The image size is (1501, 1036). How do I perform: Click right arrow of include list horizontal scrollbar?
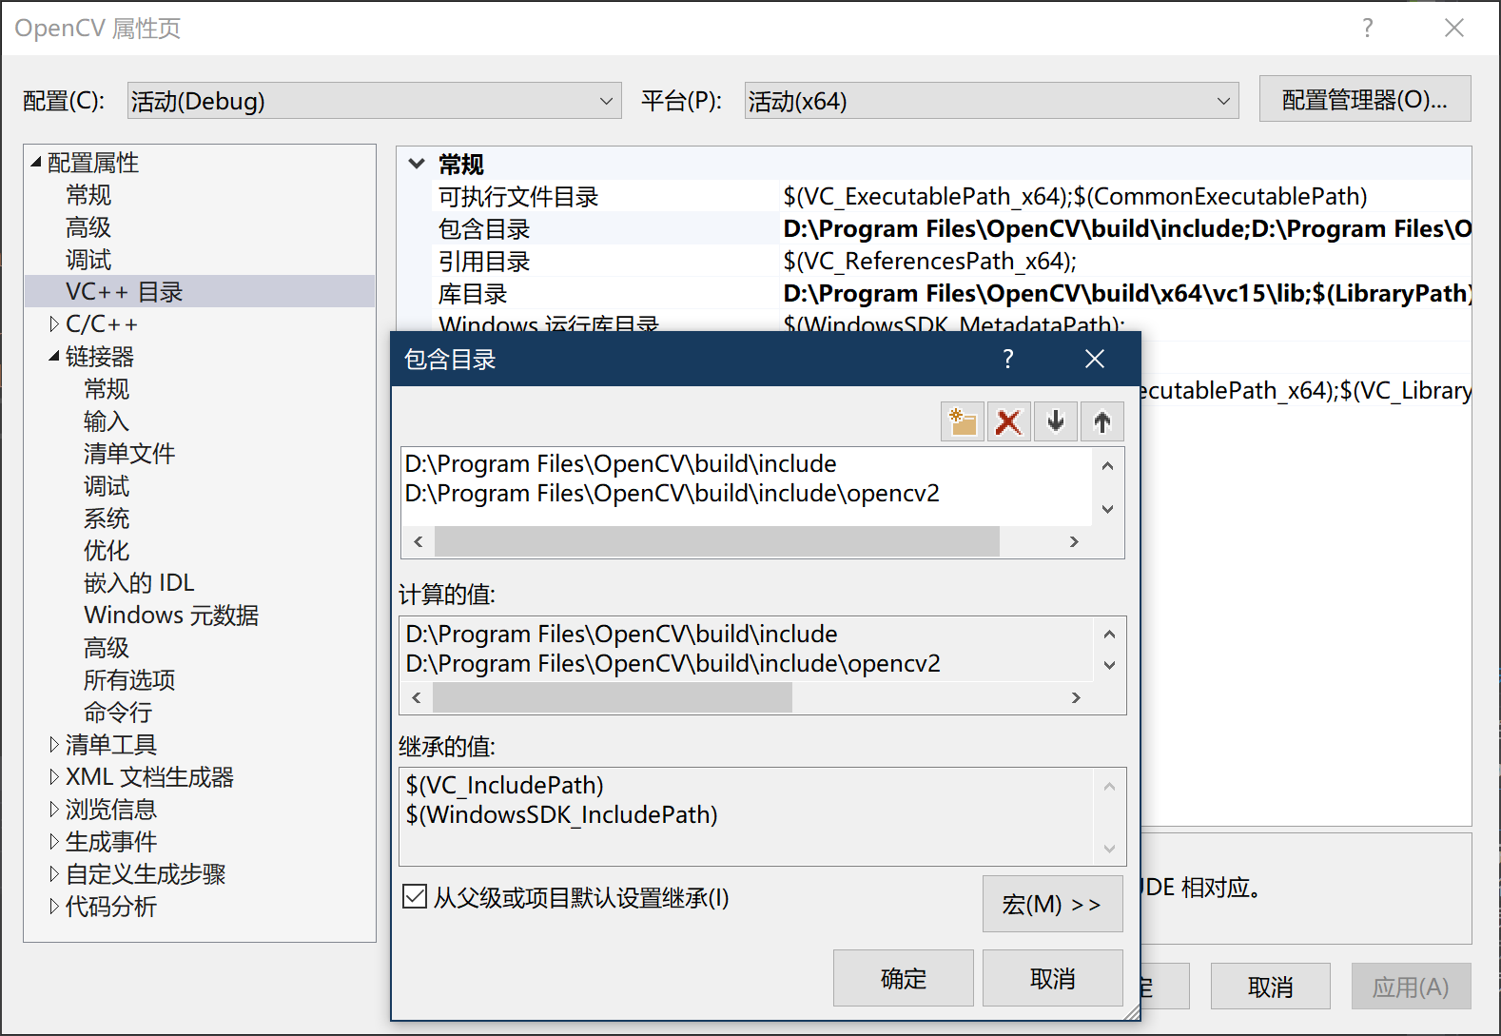[x=1074, y=541]
